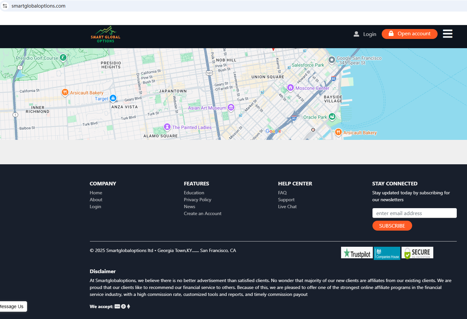
Task: Open the FAQ link
Action: tap(282, 193)
